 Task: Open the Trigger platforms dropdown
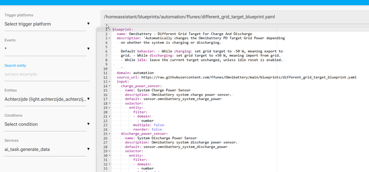coord(47,24)
